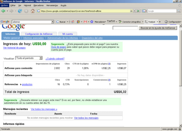
Task: Open Diagnóstico del sitio link
Action: 92,38
